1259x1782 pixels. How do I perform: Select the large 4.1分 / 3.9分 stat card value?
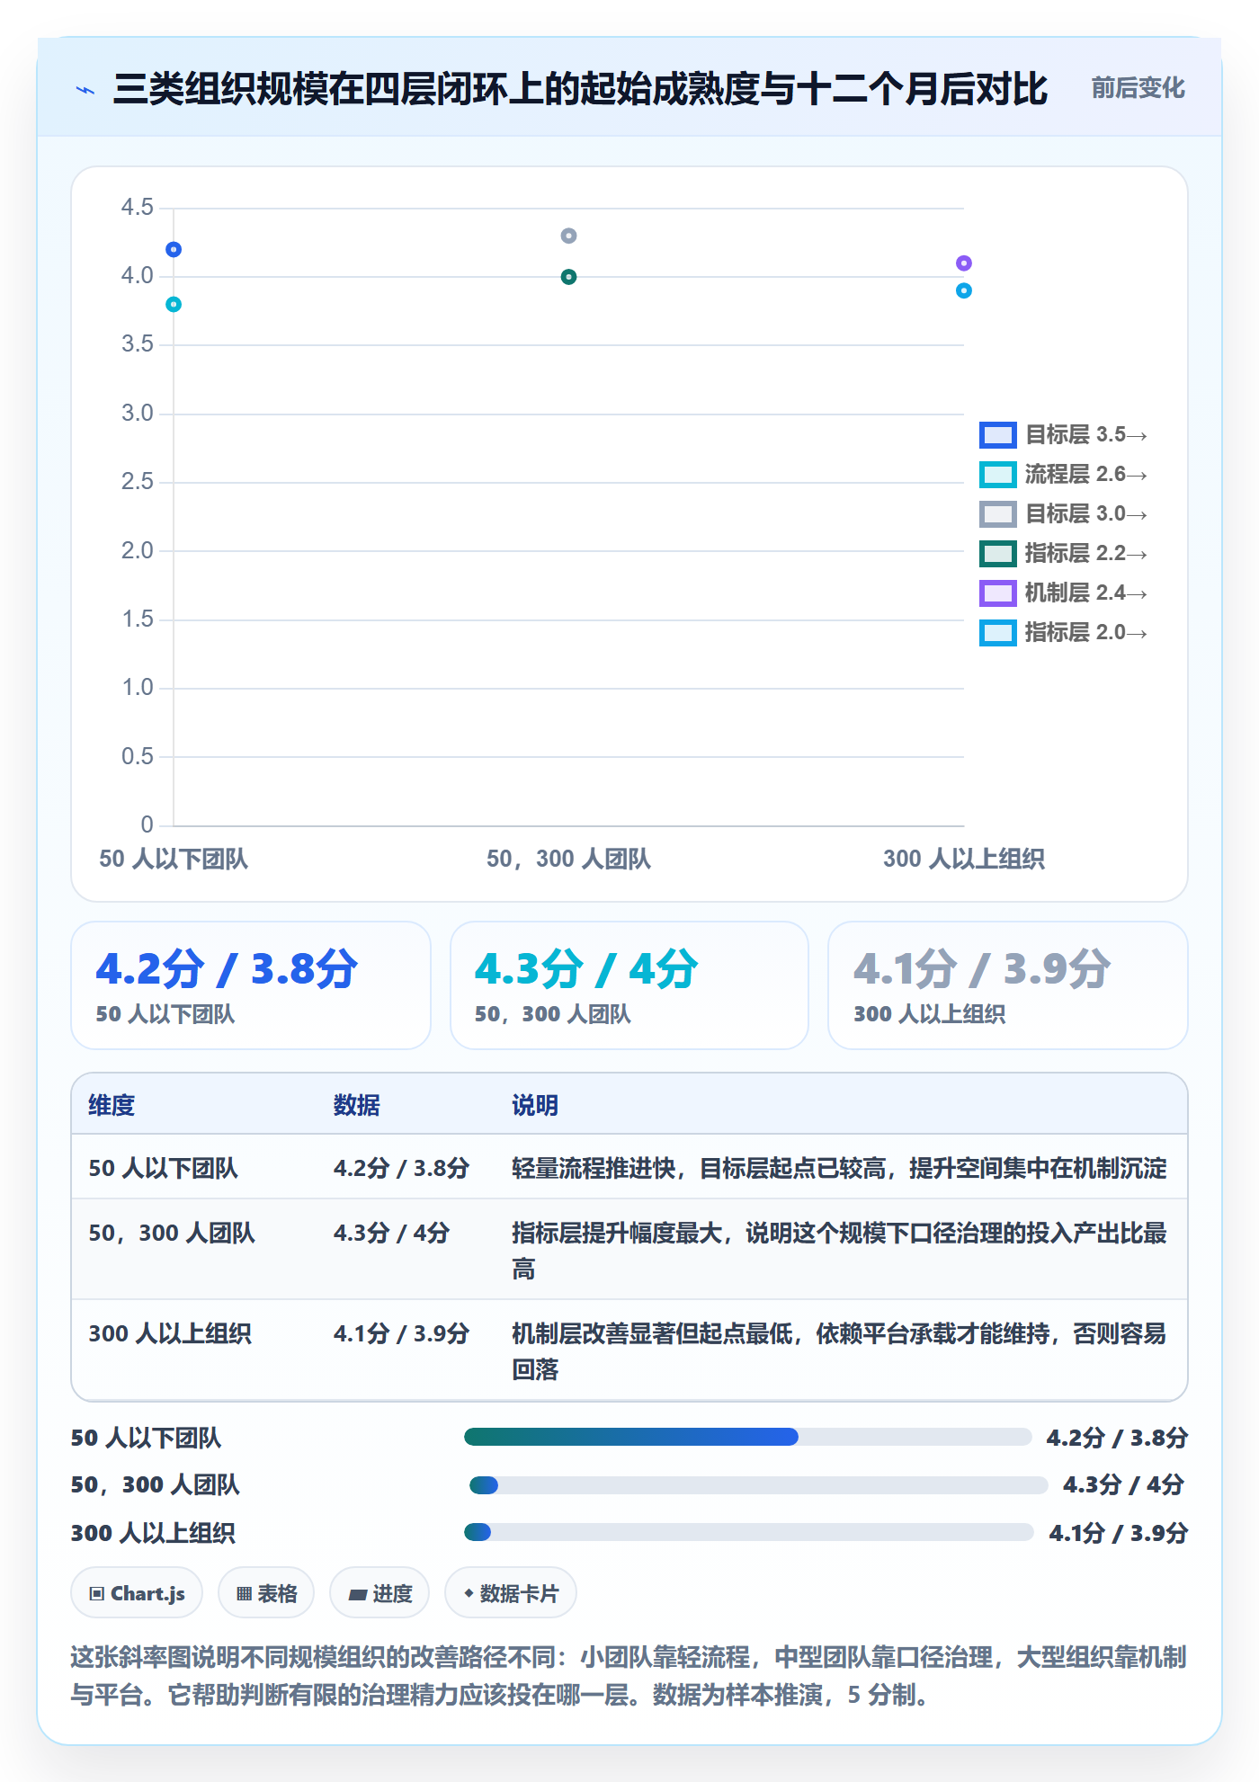pyautogui.click(x=982, y=969)
